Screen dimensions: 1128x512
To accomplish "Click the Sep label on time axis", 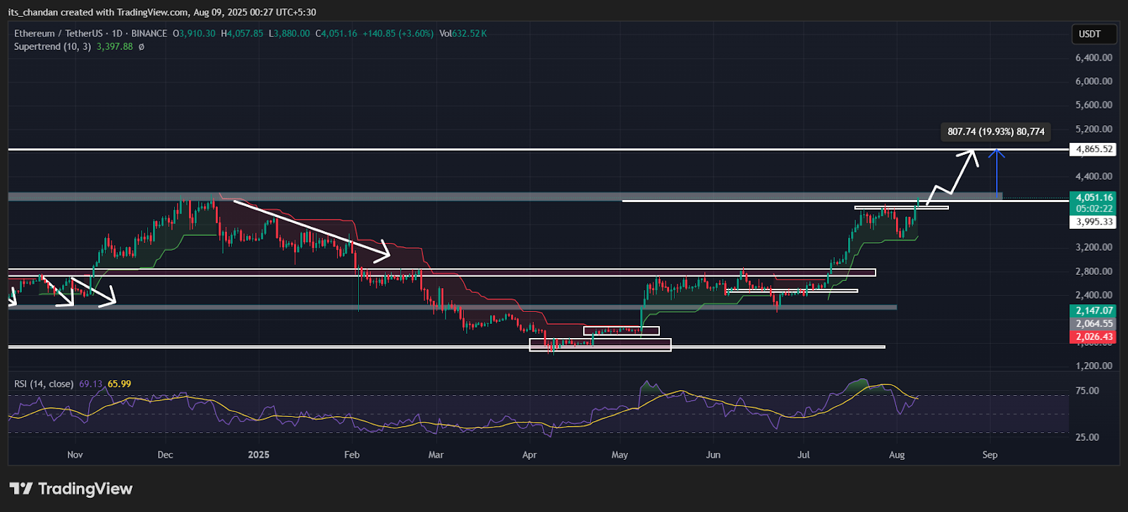I will (990, 455).
